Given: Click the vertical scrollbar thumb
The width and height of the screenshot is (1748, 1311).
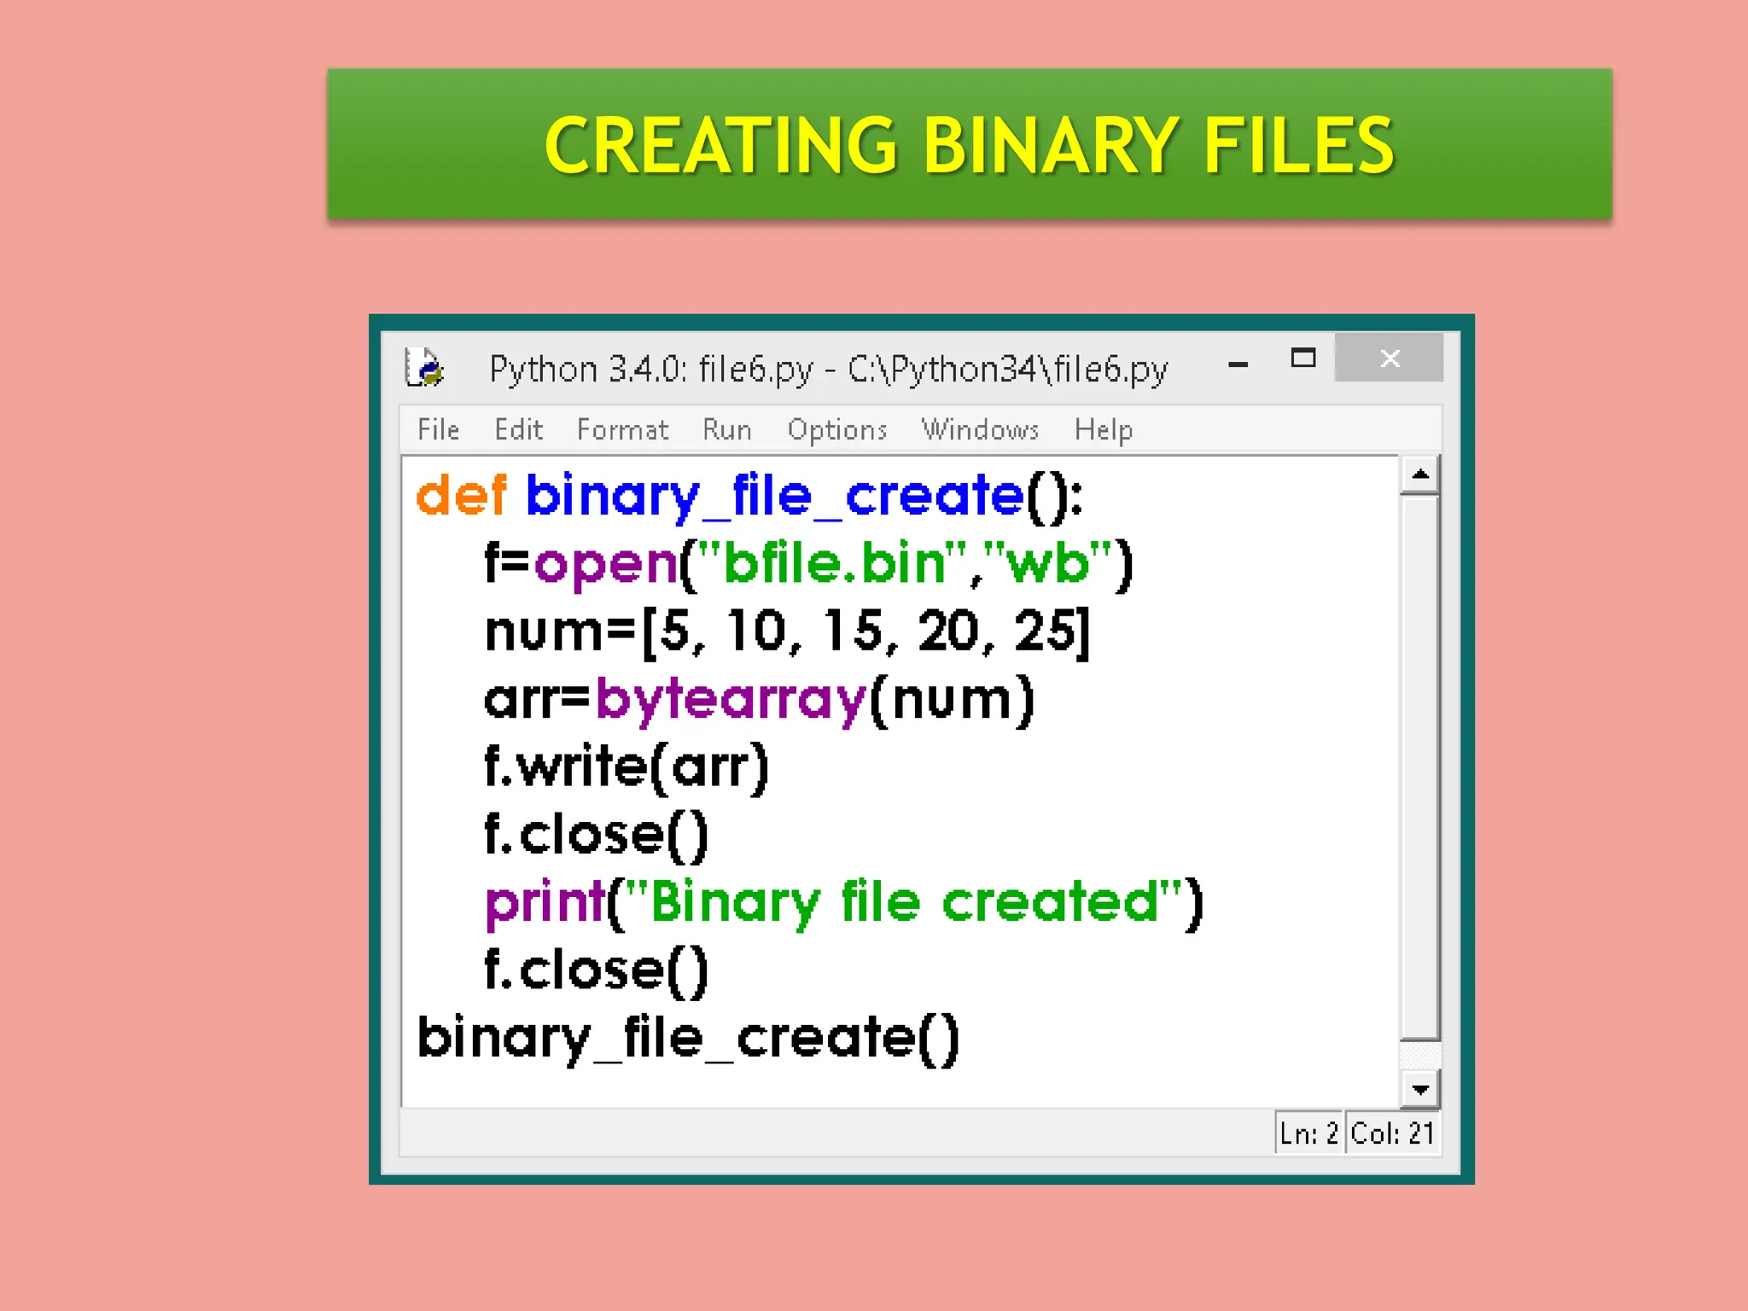Looking at the screenshot, I should [1420, 767].
